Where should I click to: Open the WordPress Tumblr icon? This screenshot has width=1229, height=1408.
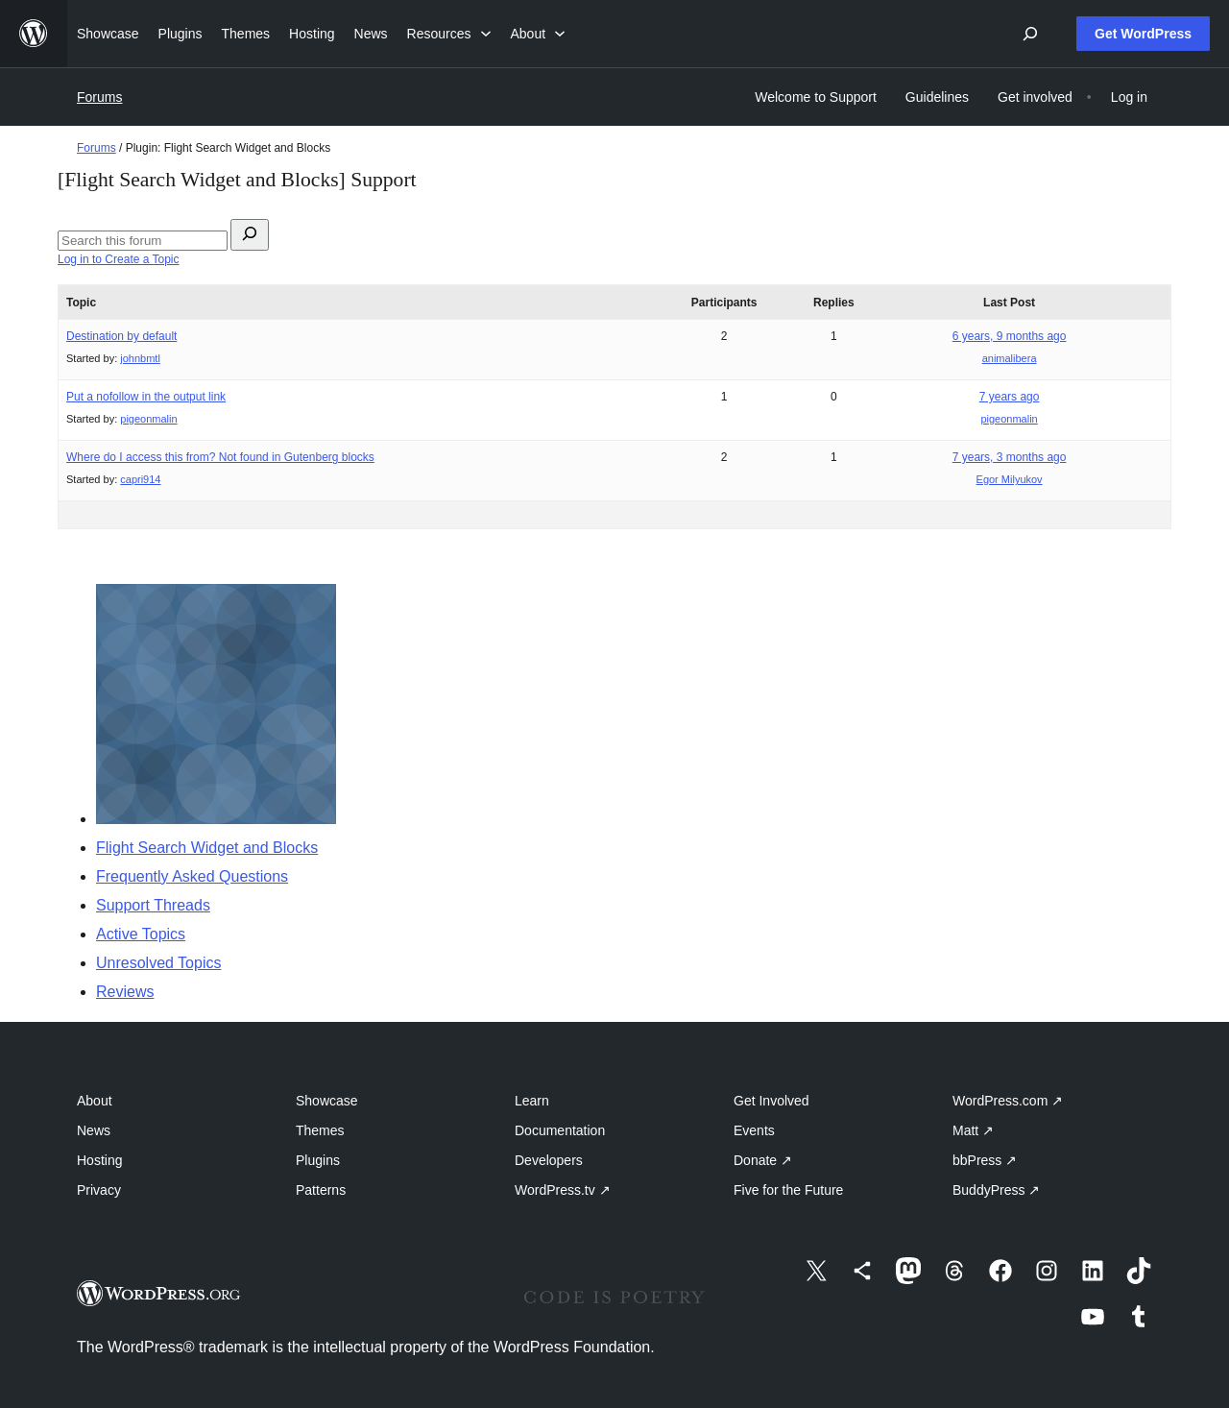1139,1317
